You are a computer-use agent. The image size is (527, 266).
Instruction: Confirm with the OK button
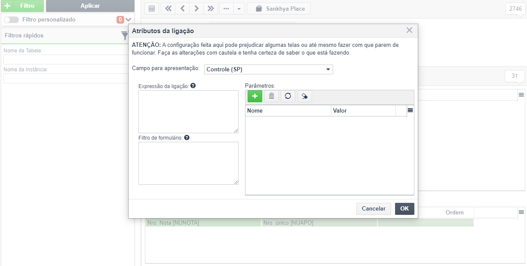point(404,208)
